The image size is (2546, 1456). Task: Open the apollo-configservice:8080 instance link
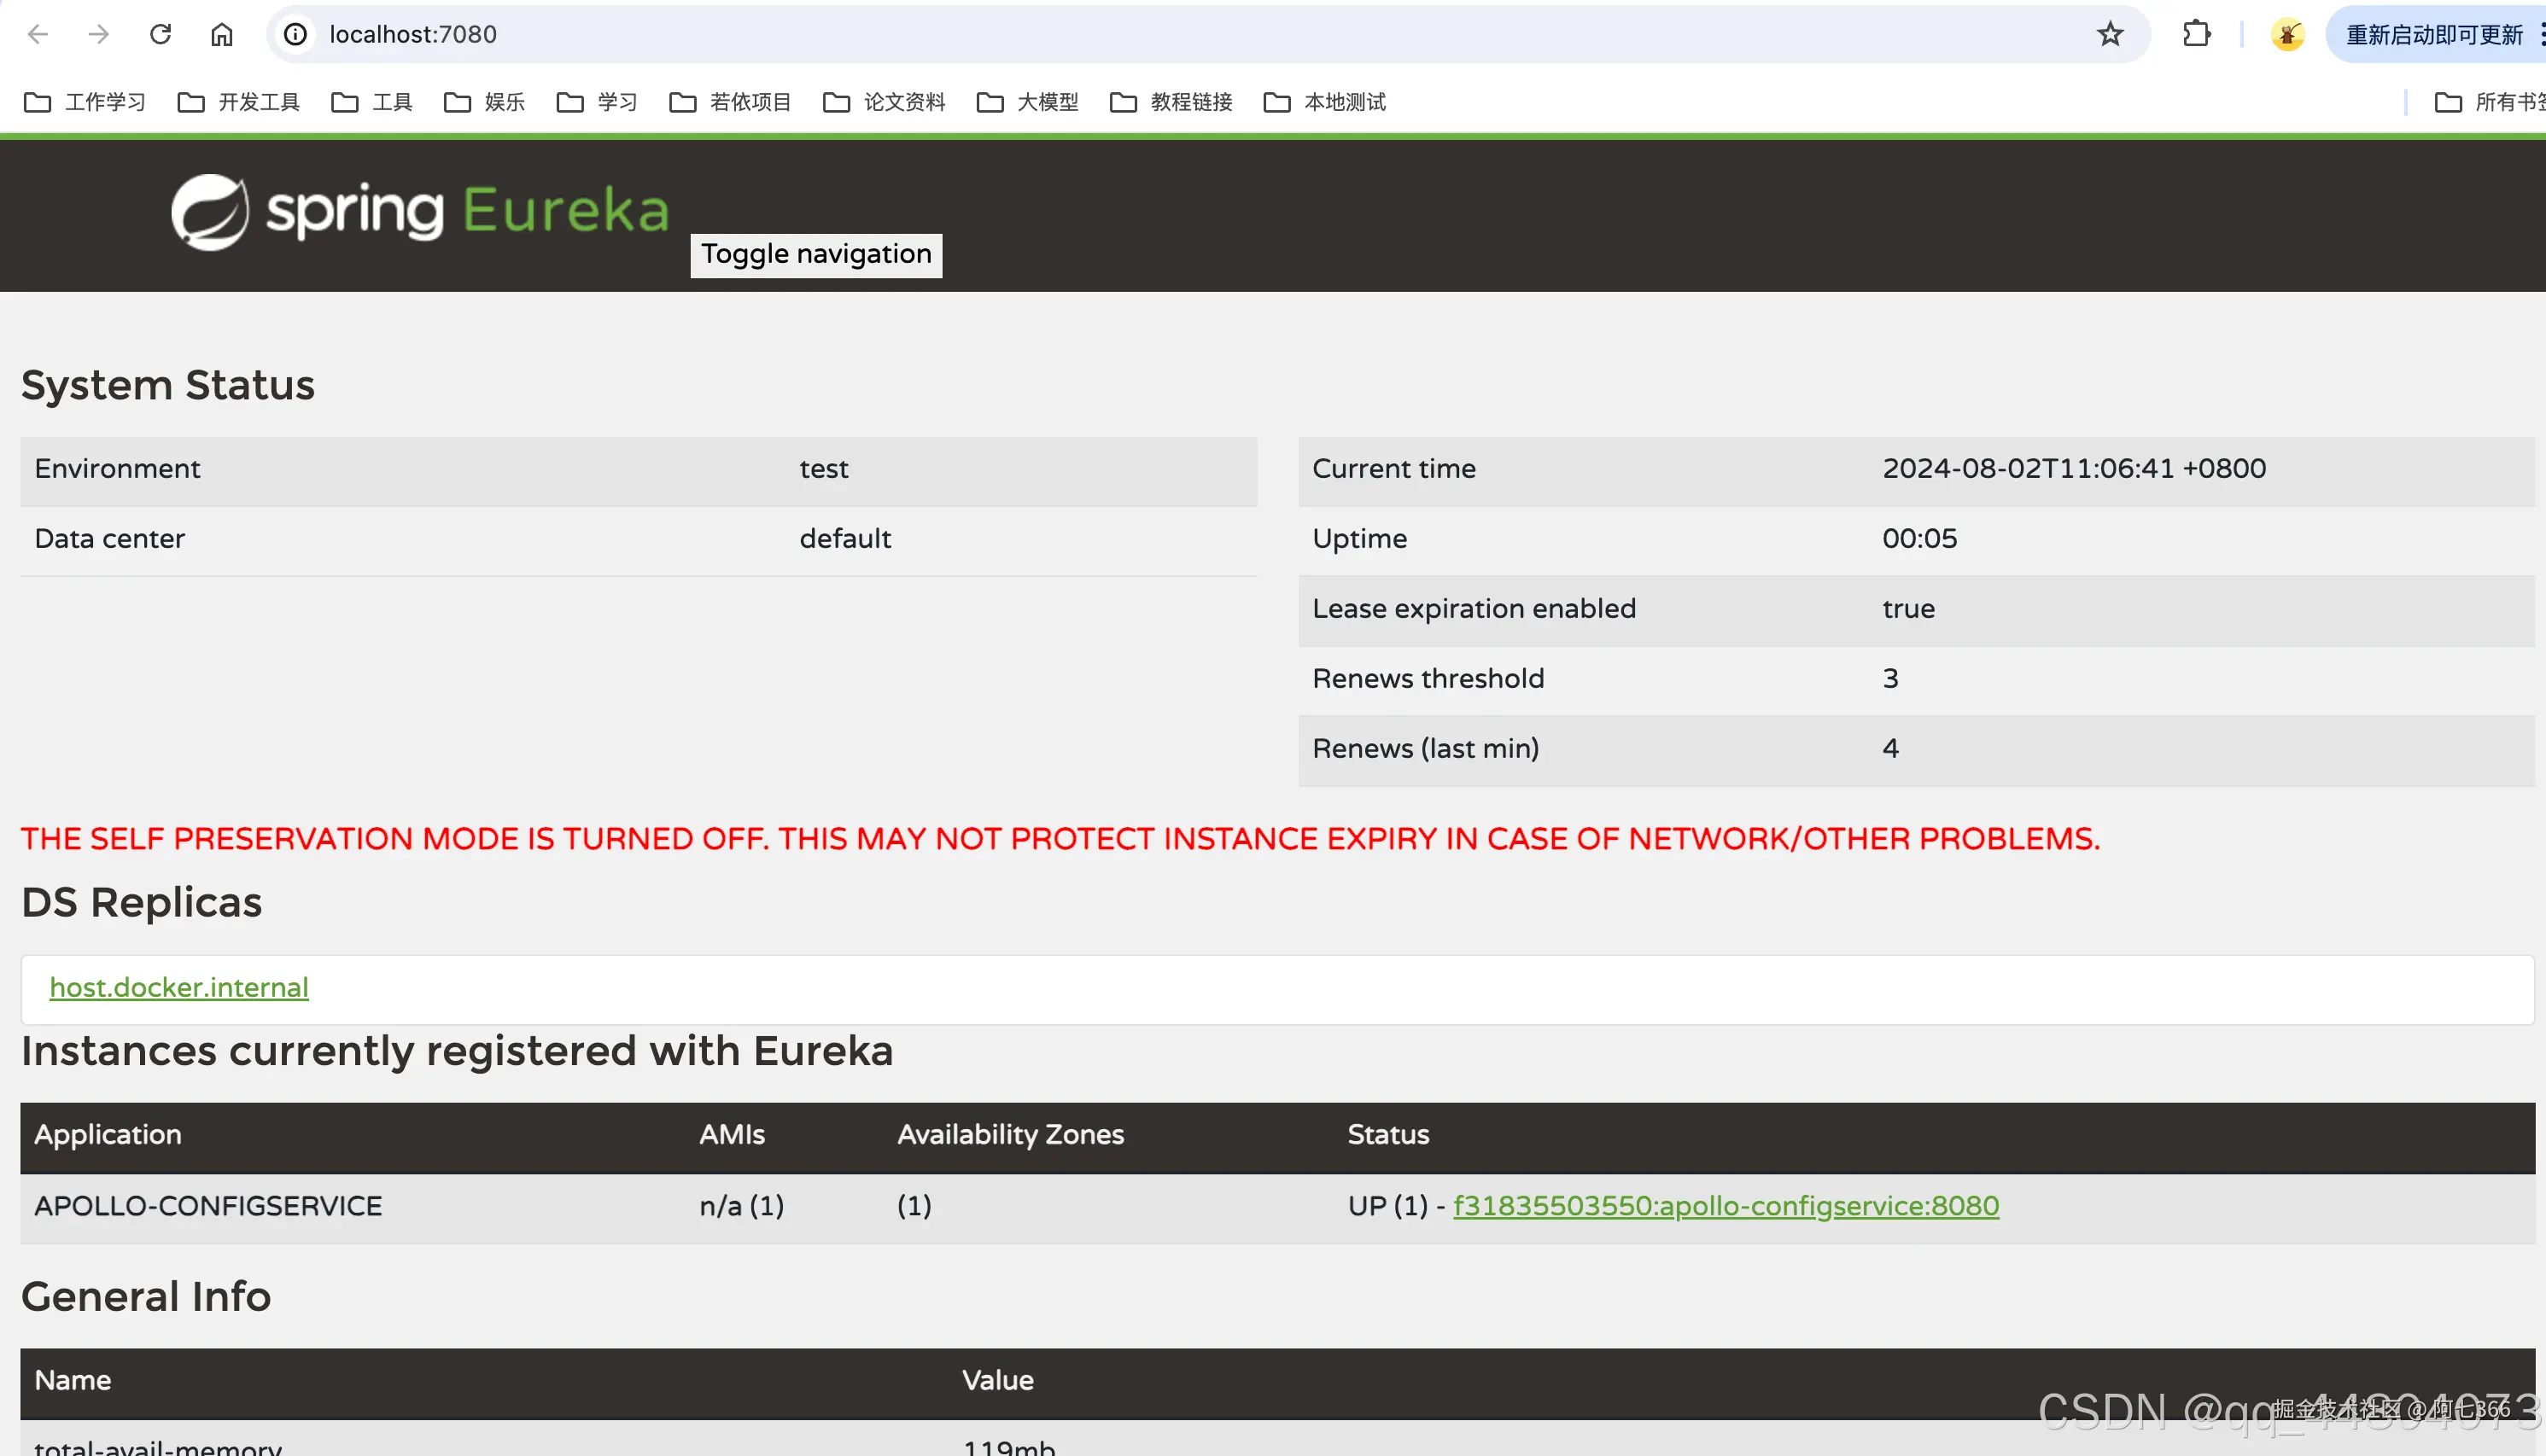point(1726,1206)
